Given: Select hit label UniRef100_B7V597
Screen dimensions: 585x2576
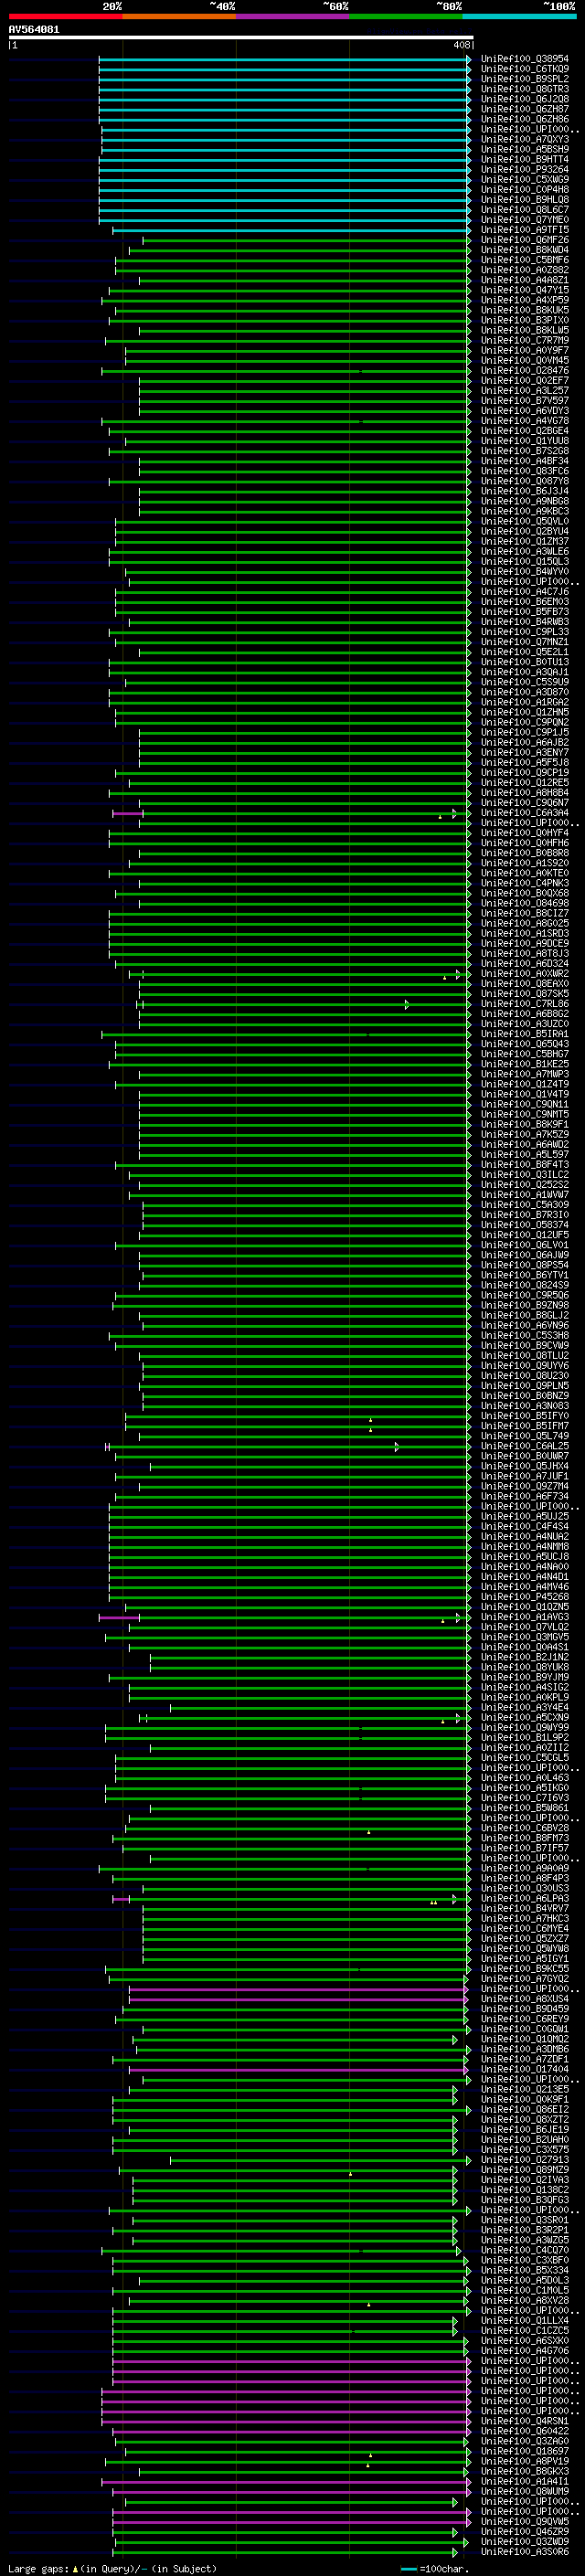Looking at the screenshot, I should [x=524, y=400].
